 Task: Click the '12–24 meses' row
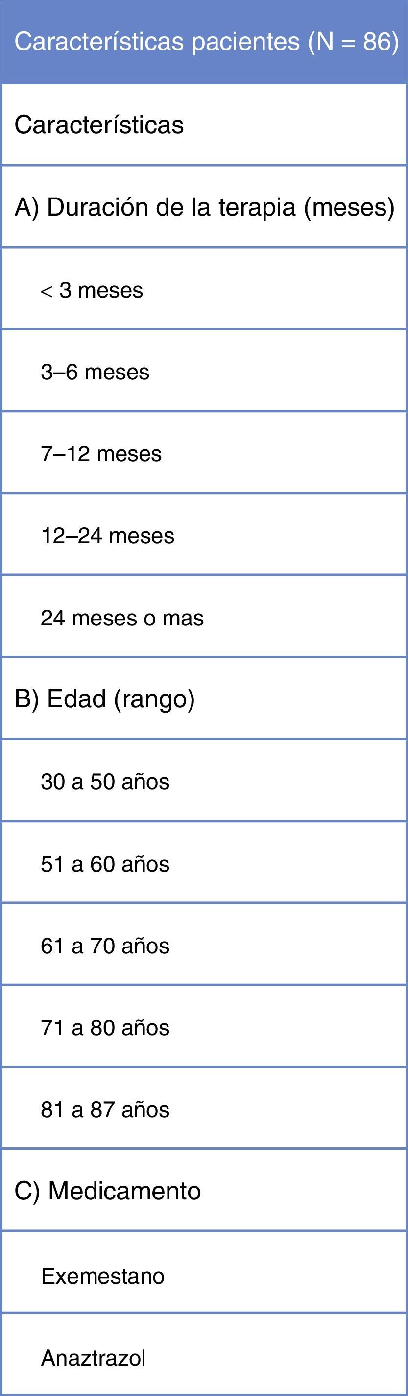107,536
